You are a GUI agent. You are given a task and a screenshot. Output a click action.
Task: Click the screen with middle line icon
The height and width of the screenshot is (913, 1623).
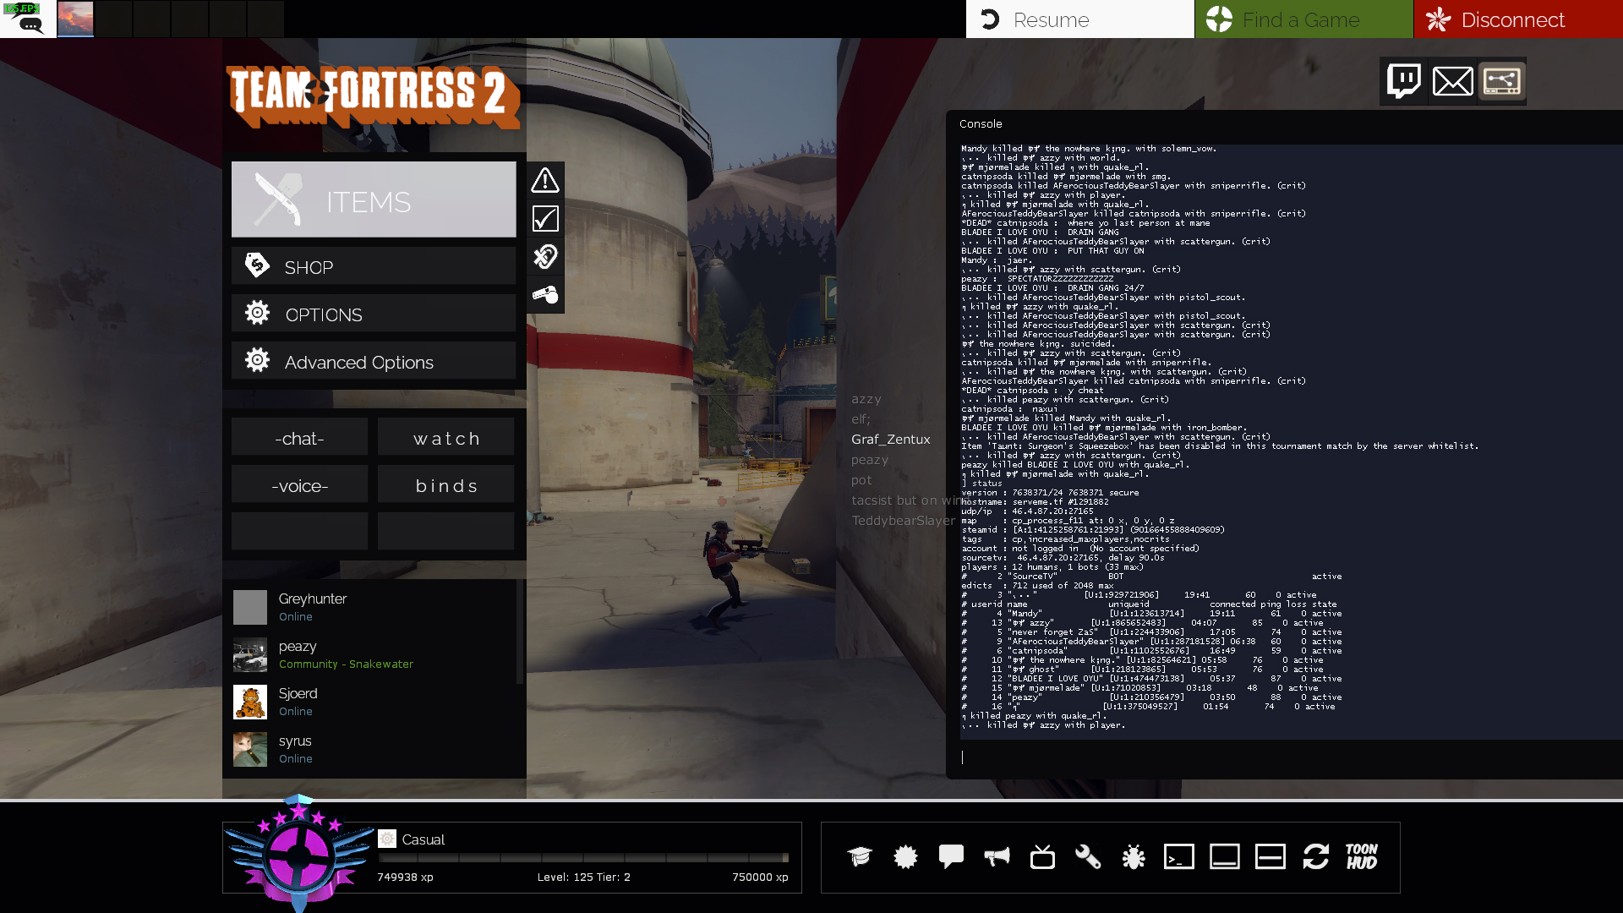[1271, 857]
